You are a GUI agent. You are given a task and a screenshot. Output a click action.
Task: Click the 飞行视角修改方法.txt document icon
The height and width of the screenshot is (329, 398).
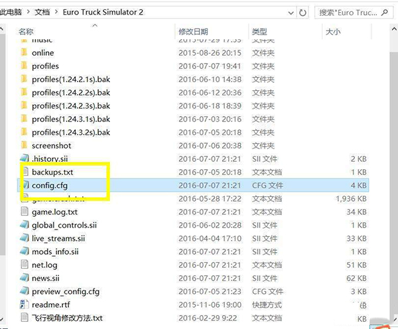[25, 317]
